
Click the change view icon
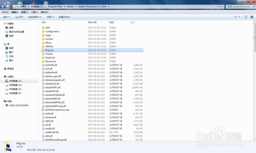(236, 17)
